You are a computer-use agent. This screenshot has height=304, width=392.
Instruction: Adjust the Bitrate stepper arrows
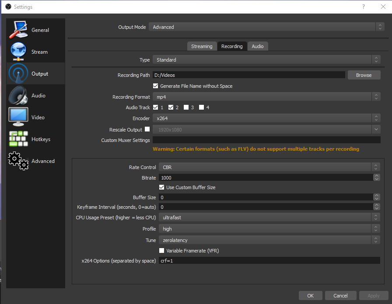[377, 177]
